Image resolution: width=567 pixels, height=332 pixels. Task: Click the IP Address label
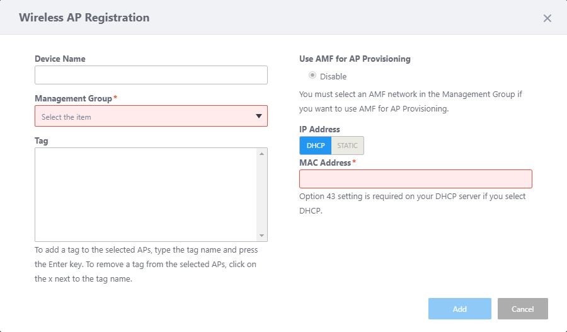319,129
